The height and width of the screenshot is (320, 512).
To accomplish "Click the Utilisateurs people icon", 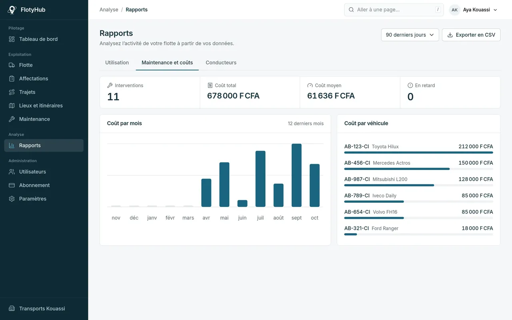I will tap(12, 172).
